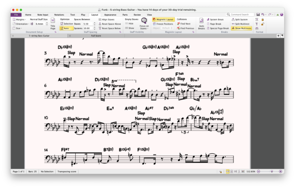Switch to the Review tab
The height and width of the screenshot is (188, 295).
137,15
